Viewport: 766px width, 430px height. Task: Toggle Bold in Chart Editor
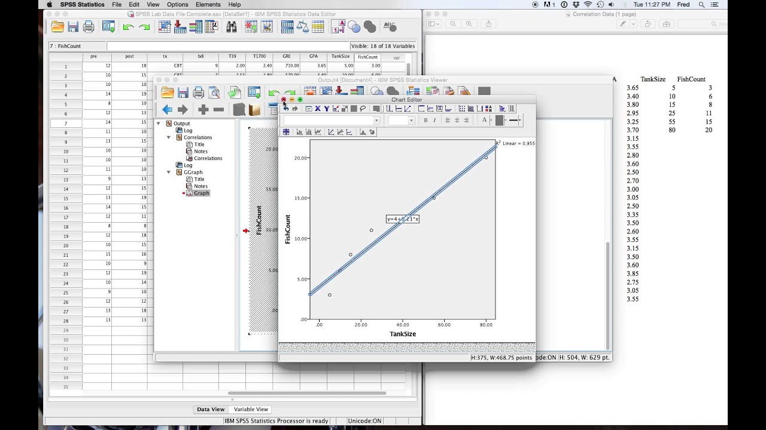pos(425,120)
